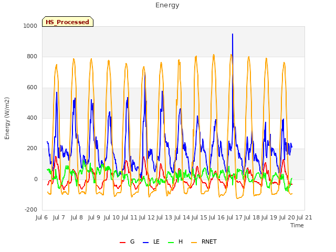
Task: Click the 600 y-axis tick label
Action: (32, 88)
